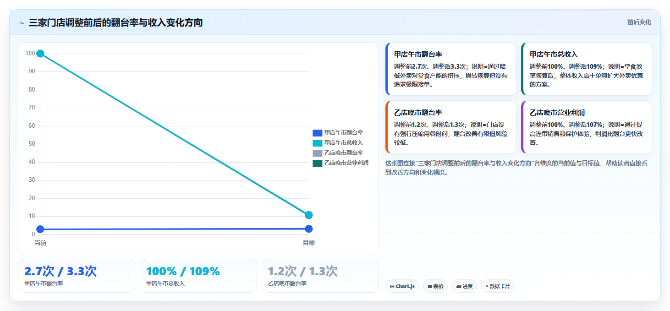
Task: Click the description paragraph starting 这张图连接
Action: (x=516, y=168)
